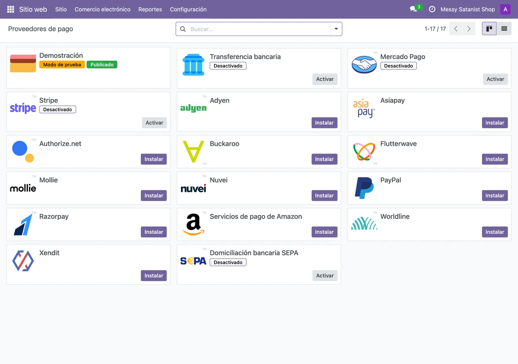
Task: Click the Sitio web app title
Action: click(x=33, y=9)
